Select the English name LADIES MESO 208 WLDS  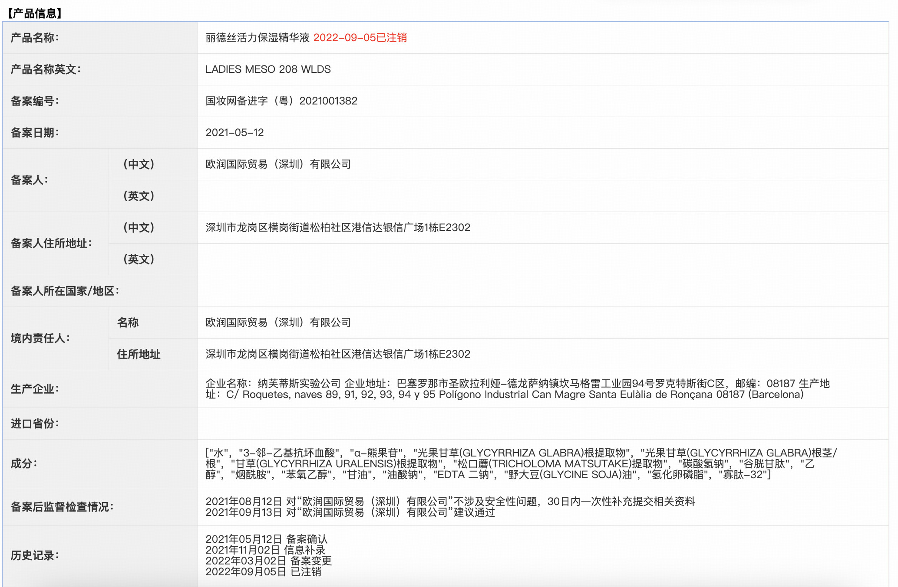pos(268,69)
